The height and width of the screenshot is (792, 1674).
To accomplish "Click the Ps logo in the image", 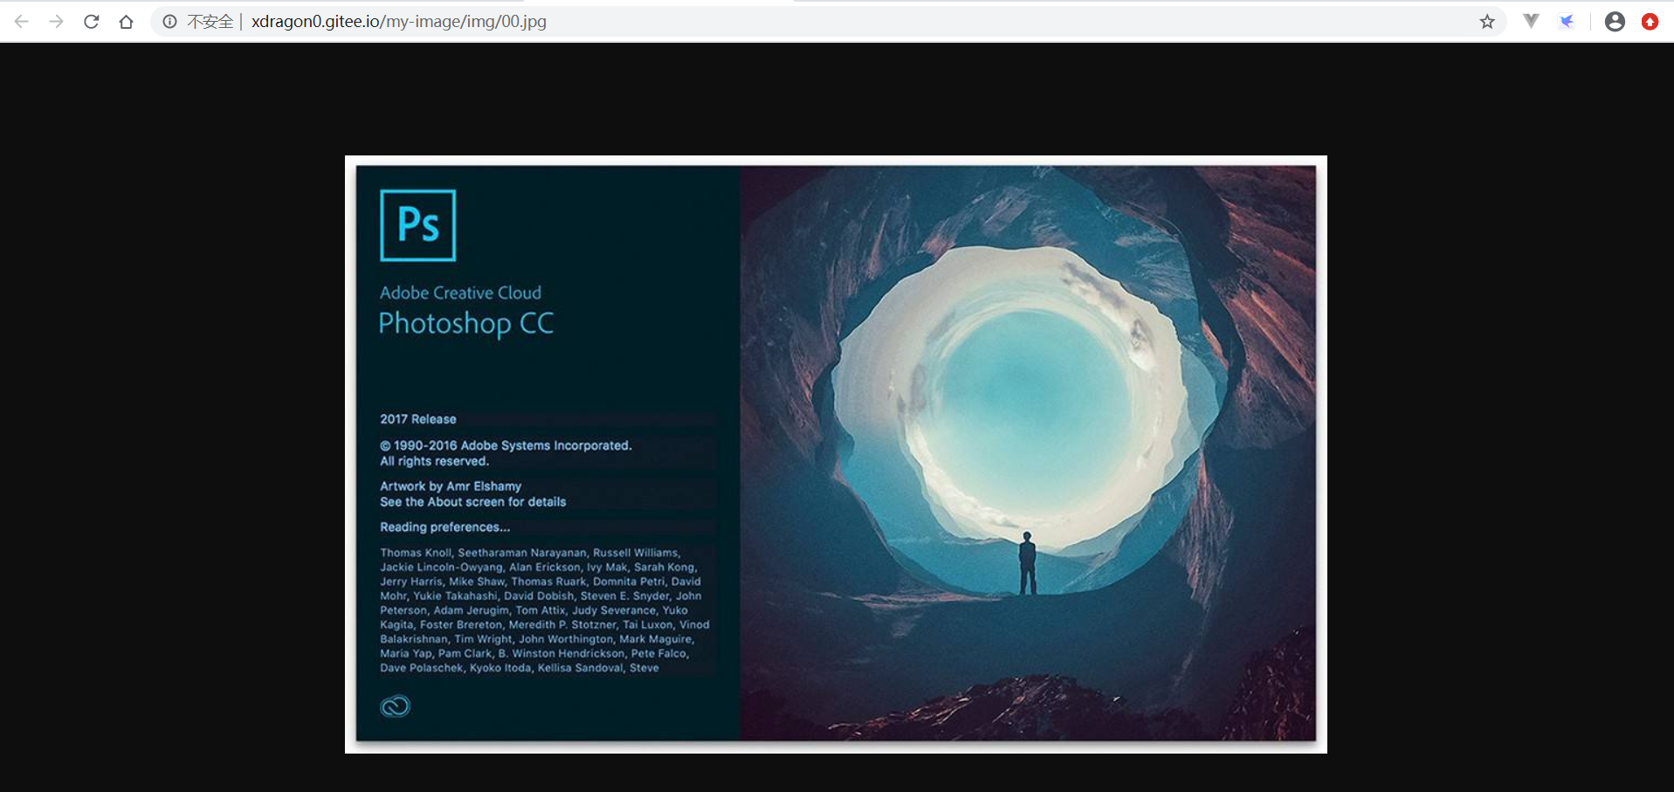I will point(418,225).
